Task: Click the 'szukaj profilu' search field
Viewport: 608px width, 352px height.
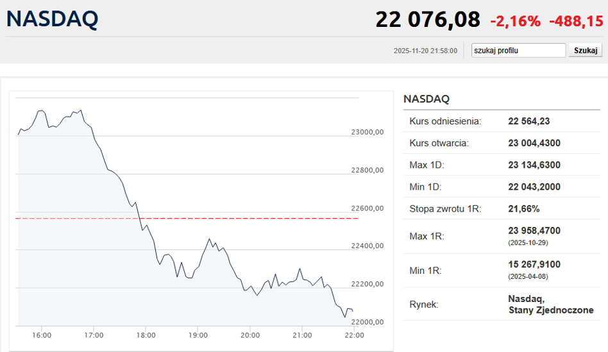Action: click(x=518, y=51)
